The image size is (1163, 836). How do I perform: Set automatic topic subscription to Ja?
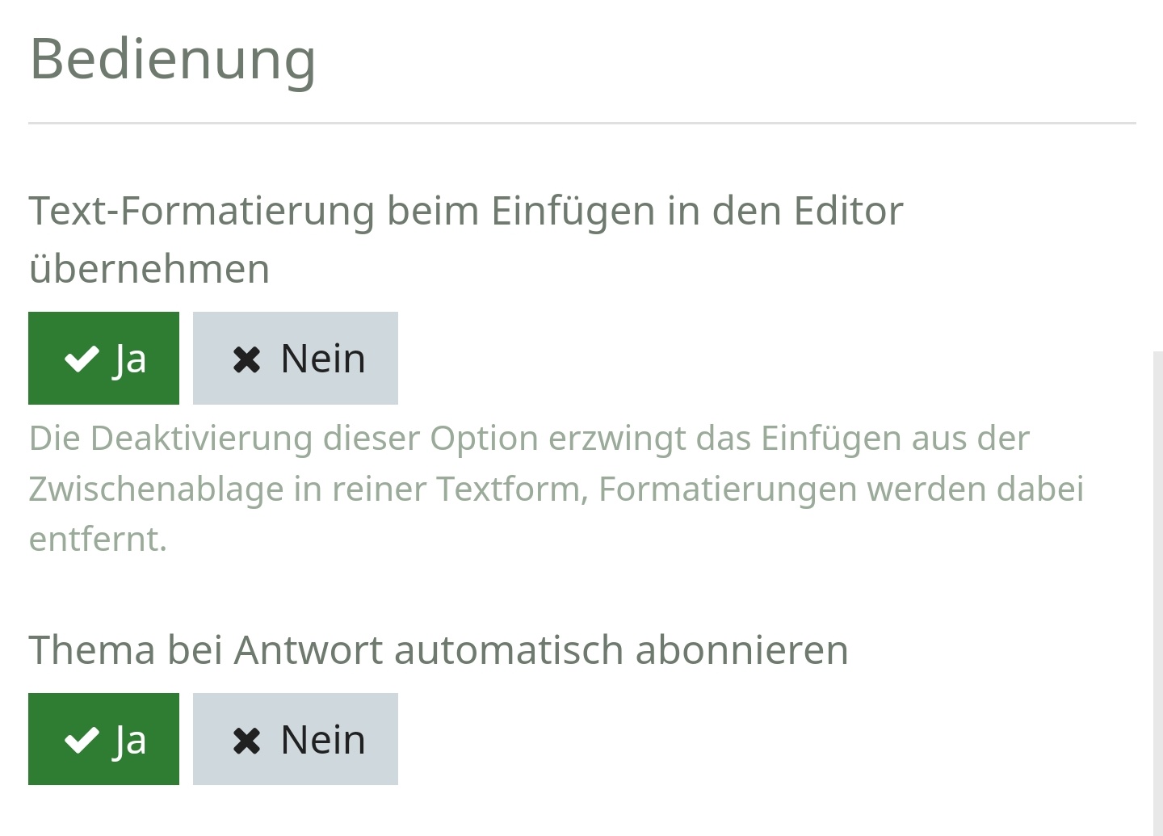click(x=103, y=739)
